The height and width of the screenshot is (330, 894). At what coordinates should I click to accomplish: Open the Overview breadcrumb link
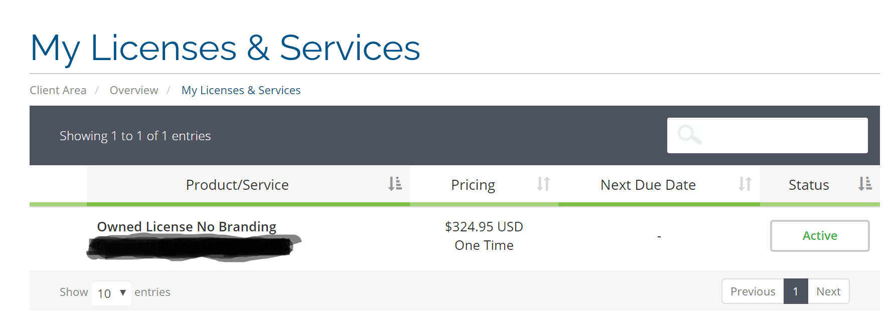(134, 91)
